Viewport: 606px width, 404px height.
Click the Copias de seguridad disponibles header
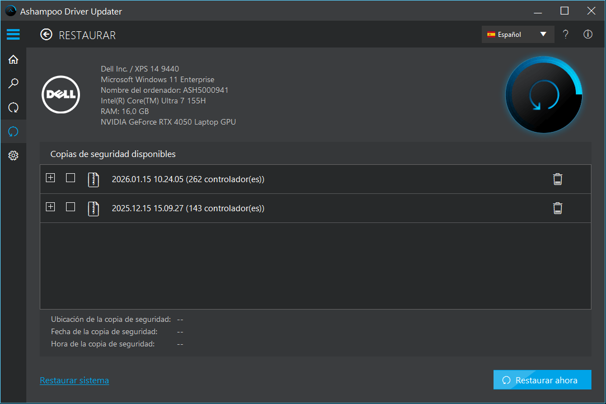coord(113,154)
